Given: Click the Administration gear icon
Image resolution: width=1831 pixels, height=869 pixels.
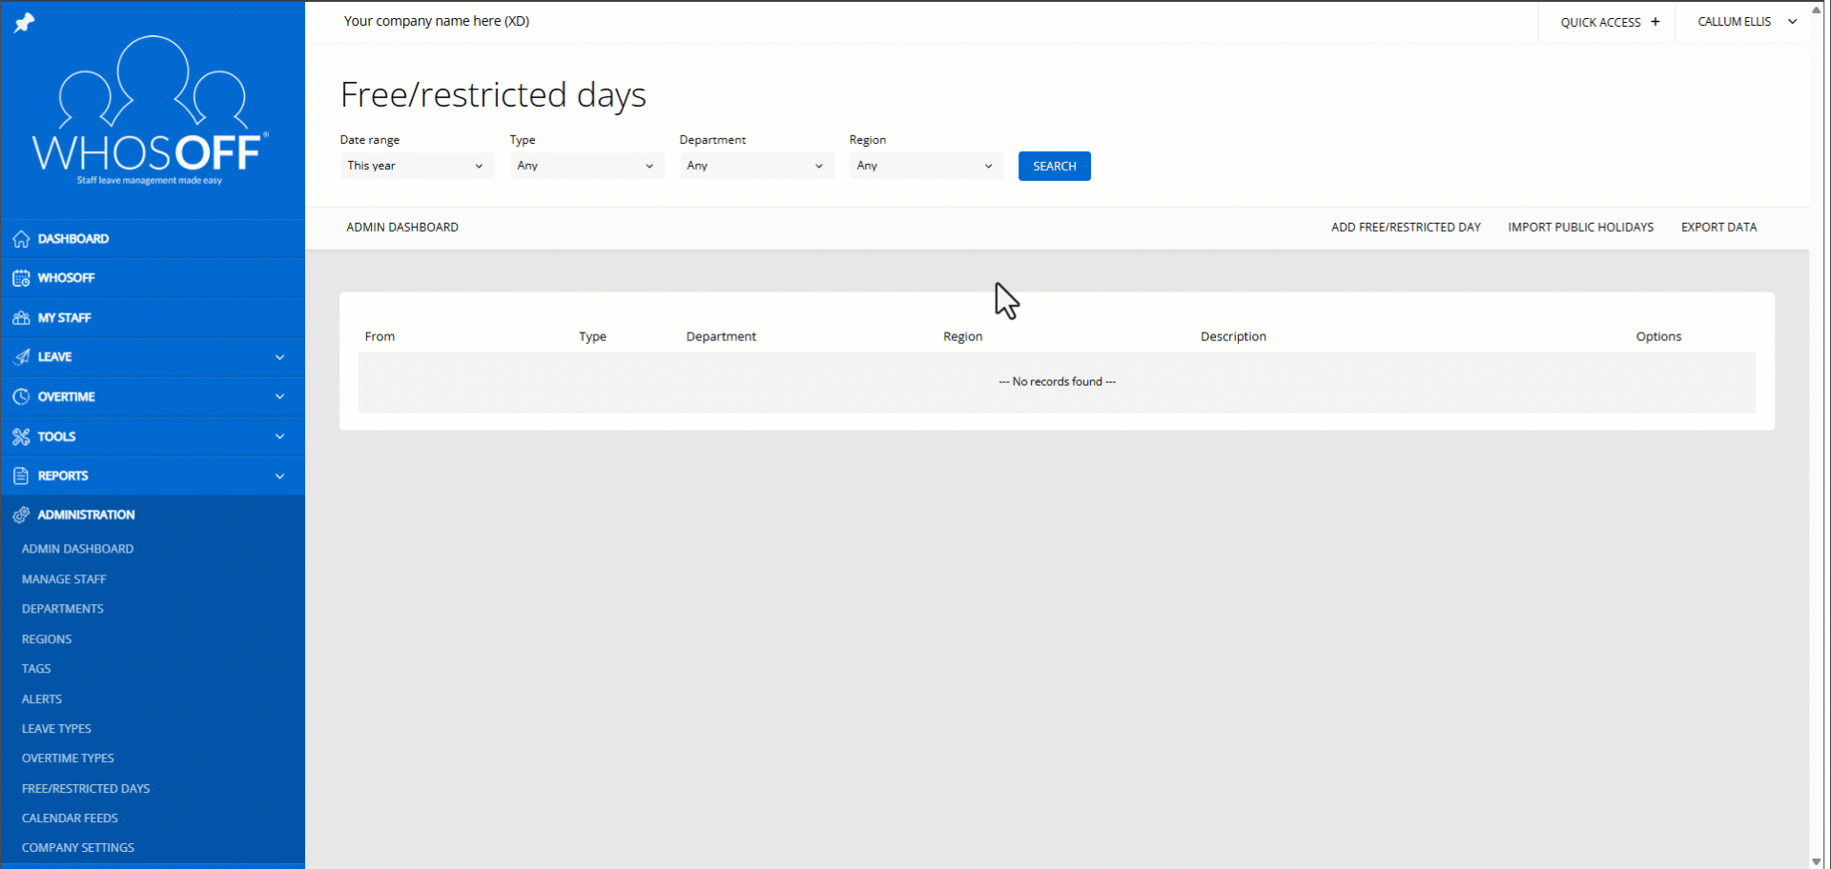Looking at the screenshot, I should (21, 515).
